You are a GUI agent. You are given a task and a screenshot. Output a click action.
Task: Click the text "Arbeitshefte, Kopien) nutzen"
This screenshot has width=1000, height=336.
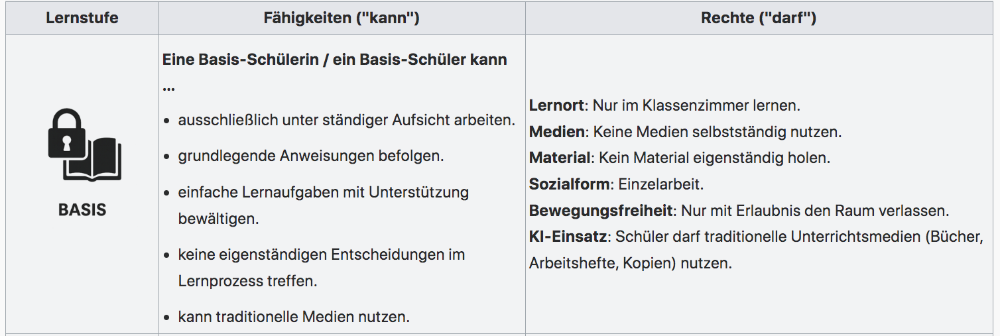pos(630,264)
